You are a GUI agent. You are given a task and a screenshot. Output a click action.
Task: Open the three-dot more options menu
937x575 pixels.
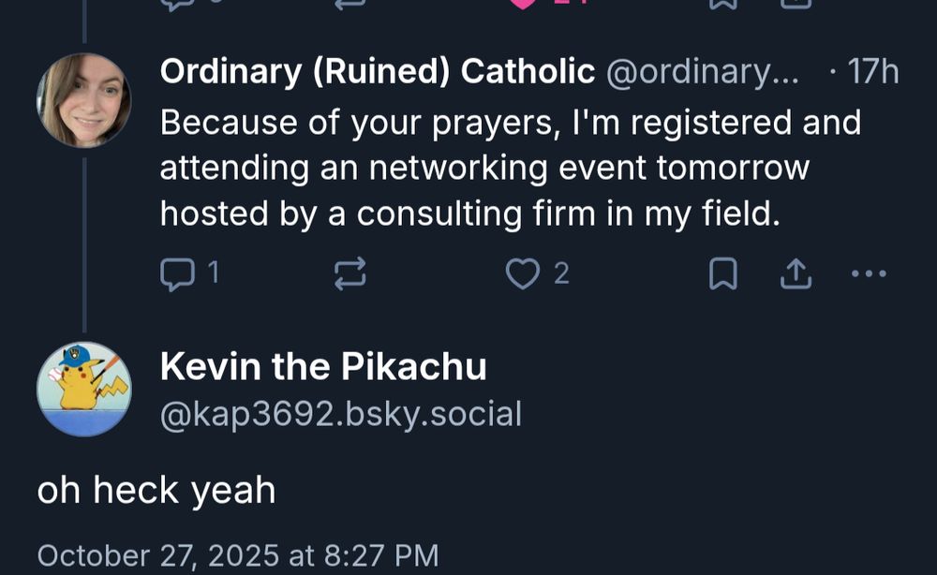(869, 273)
